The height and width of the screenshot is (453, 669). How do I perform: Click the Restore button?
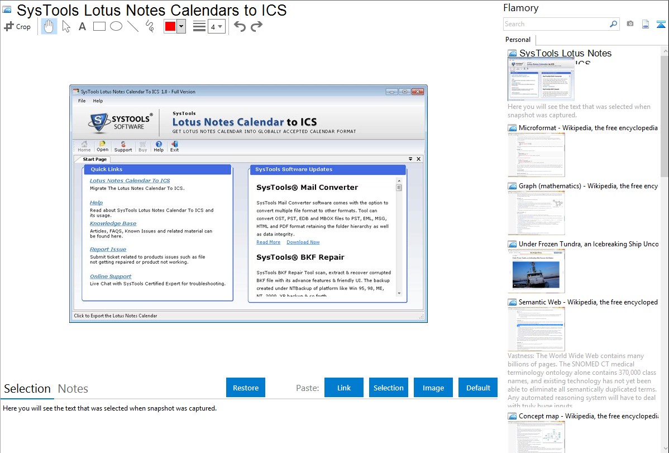(x=246, y=388)
